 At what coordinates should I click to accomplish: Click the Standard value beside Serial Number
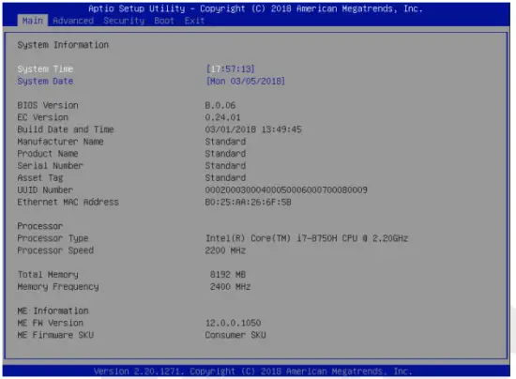pyautogui.click(x=225, y=165)
